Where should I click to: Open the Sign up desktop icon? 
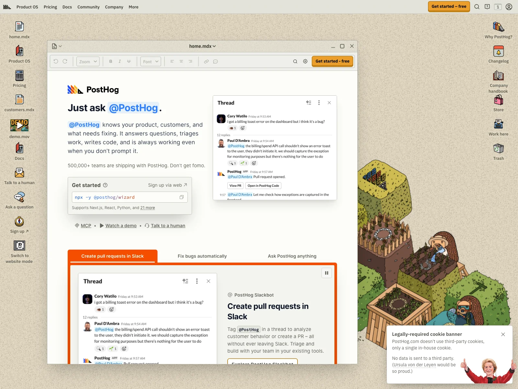click(x=19, y=225)
